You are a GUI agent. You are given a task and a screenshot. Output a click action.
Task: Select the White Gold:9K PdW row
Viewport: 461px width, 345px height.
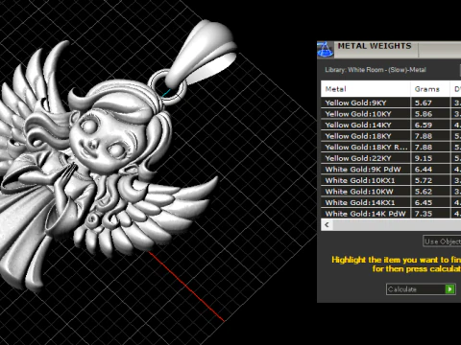click(x=391, y=170)
